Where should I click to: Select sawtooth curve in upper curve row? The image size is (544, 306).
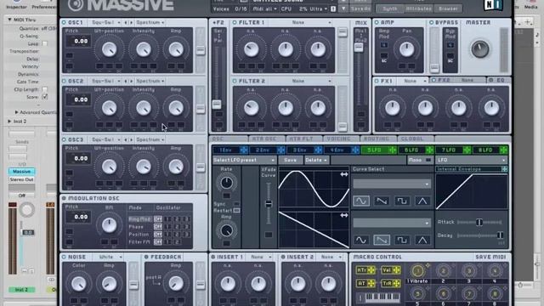(x=382, y=201)
